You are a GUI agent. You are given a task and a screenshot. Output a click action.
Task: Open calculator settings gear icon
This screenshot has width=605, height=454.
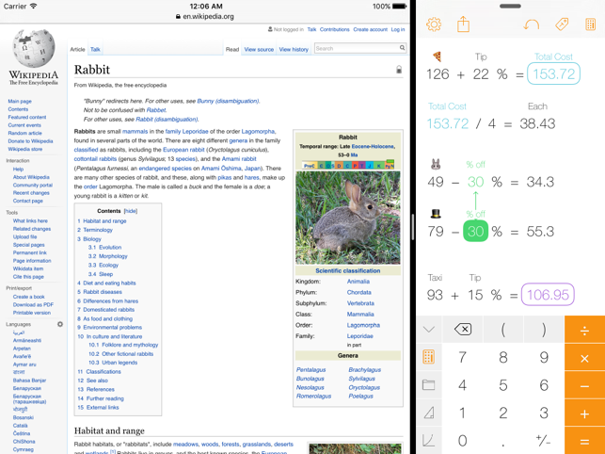[x=434, y=24]
